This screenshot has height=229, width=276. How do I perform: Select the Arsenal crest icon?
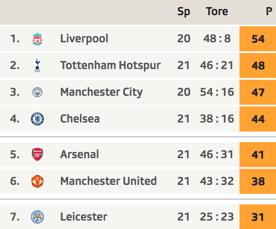(x=37, y=154)
